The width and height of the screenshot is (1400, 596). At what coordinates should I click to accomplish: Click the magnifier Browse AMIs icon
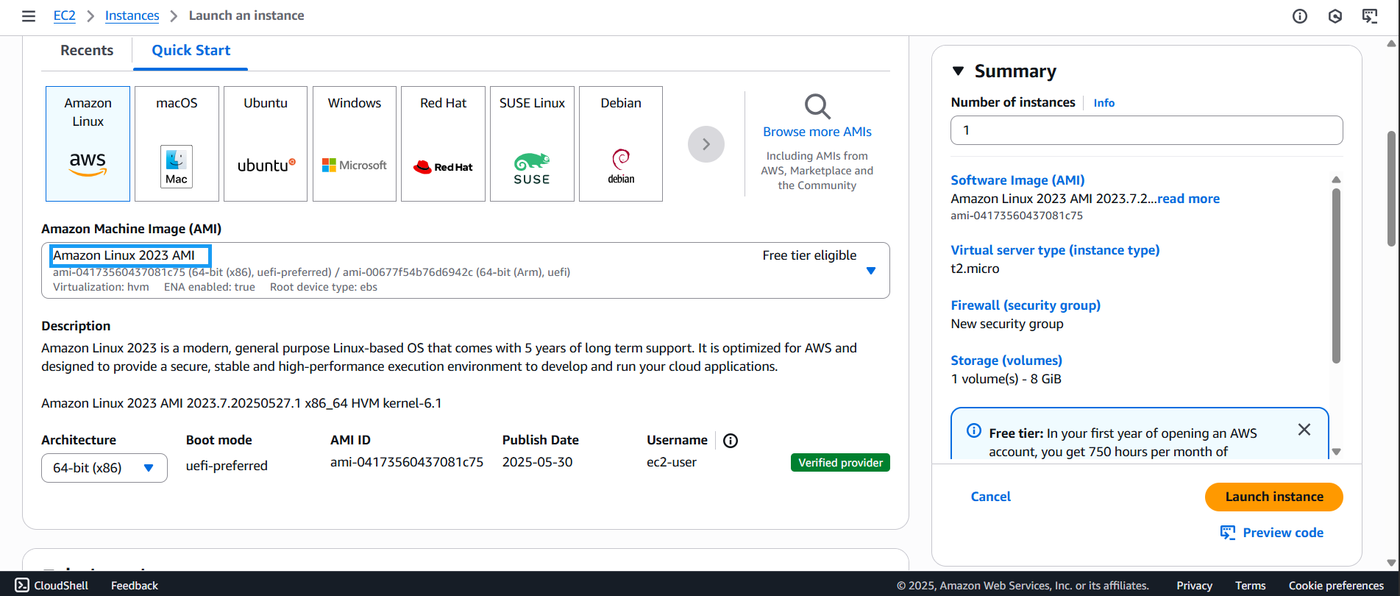pos(817,107)
